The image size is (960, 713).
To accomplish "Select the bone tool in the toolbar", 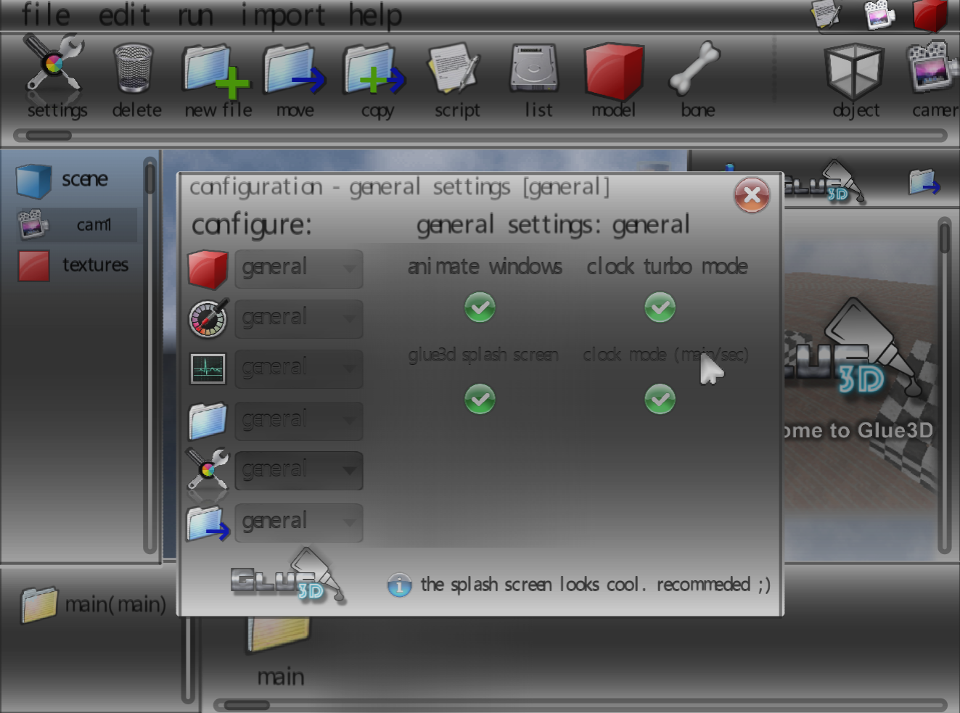I will [697, 78].
